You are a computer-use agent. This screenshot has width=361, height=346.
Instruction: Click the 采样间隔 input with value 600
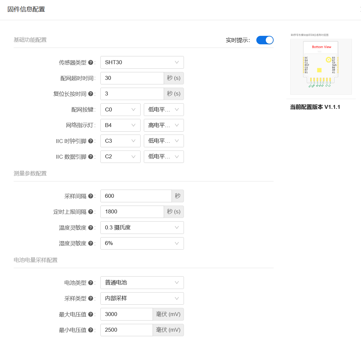pyautogui.click(x=136, y=196)
